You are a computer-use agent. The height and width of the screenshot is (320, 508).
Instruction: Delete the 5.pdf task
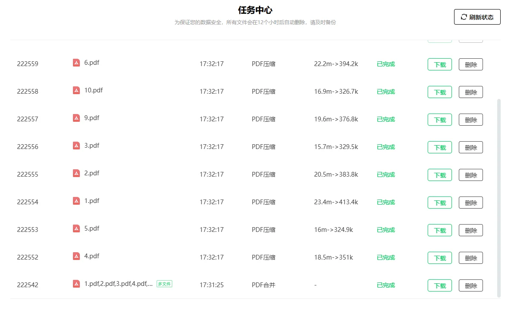pos(471,230)
